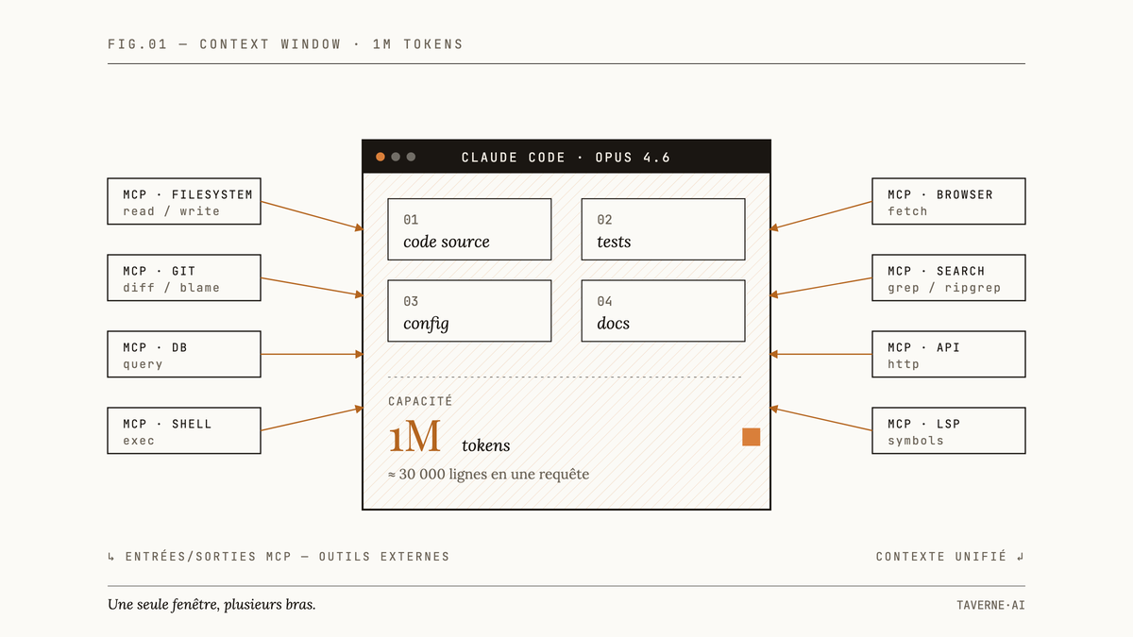Viewport: 1133px width, 637px height.
Task: Click Une seule fenêtre, plusieurs bras tagline
Action: tap(211, 604)
